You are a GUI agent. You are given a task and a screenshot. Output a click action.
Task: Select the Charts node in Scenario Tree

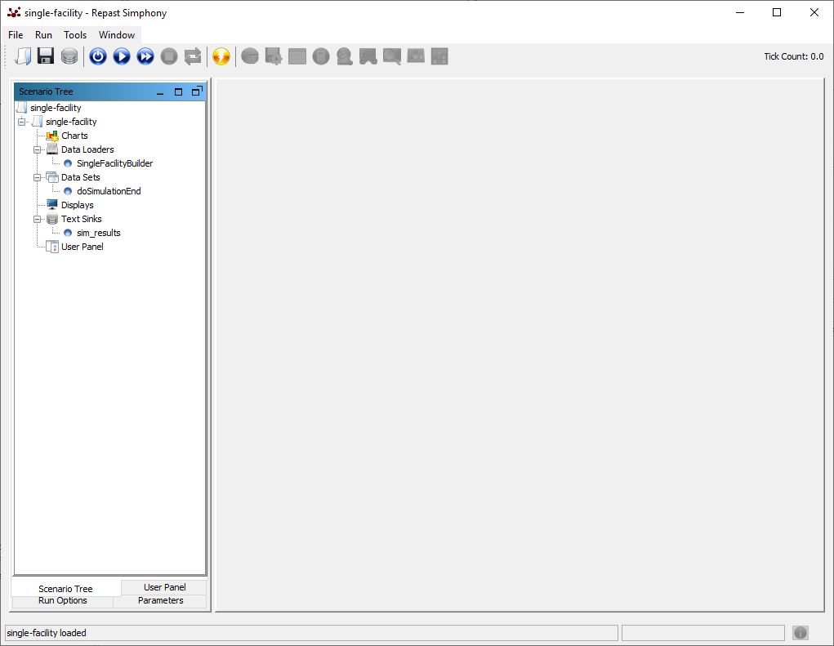(74, 136)
